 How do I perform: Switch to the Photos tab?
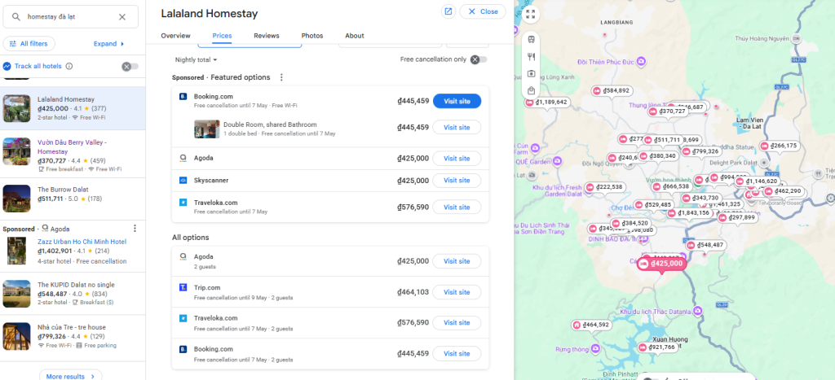click(x=312, y=36)
